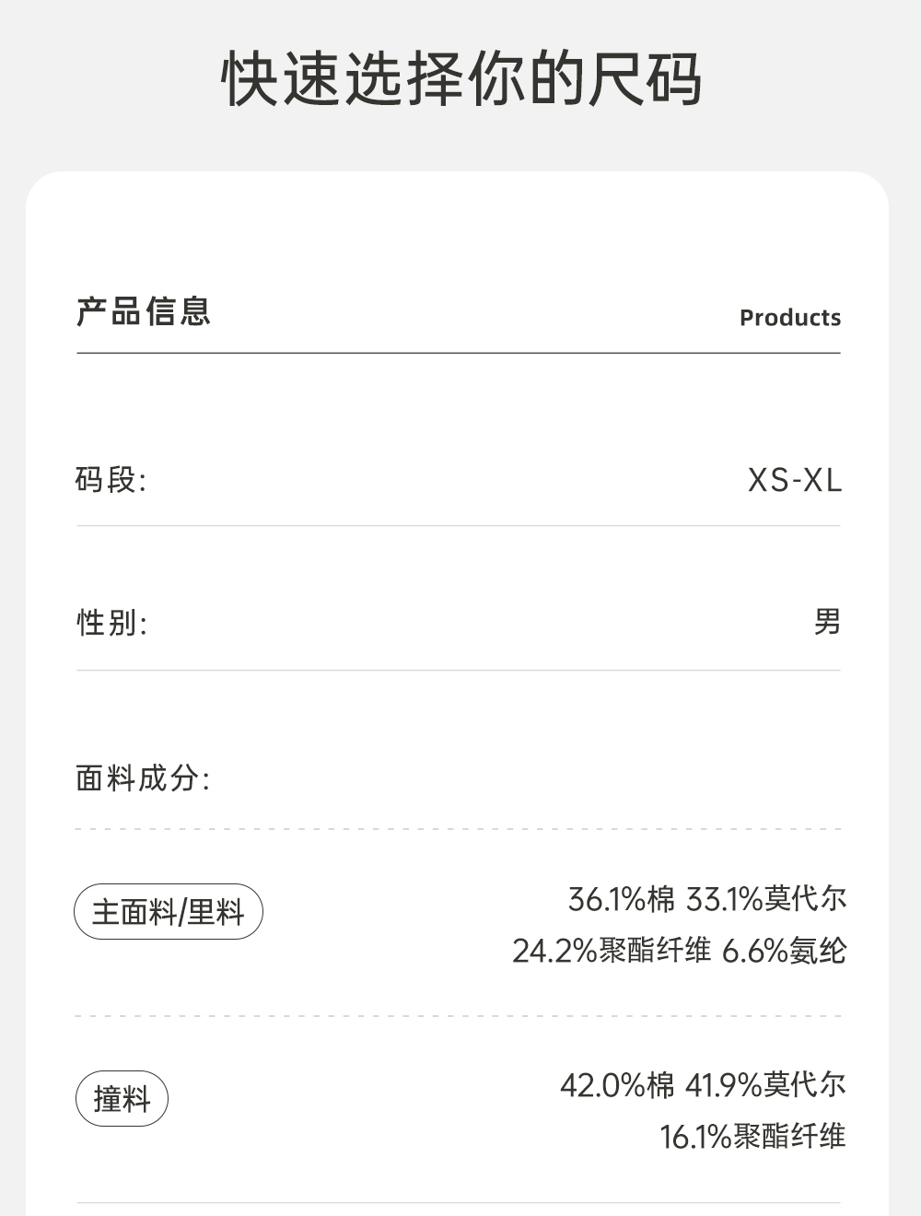Click the 36.1%棉 composition text
Image resolution: width=921 pixels, height=1216 pixels.
621,899
